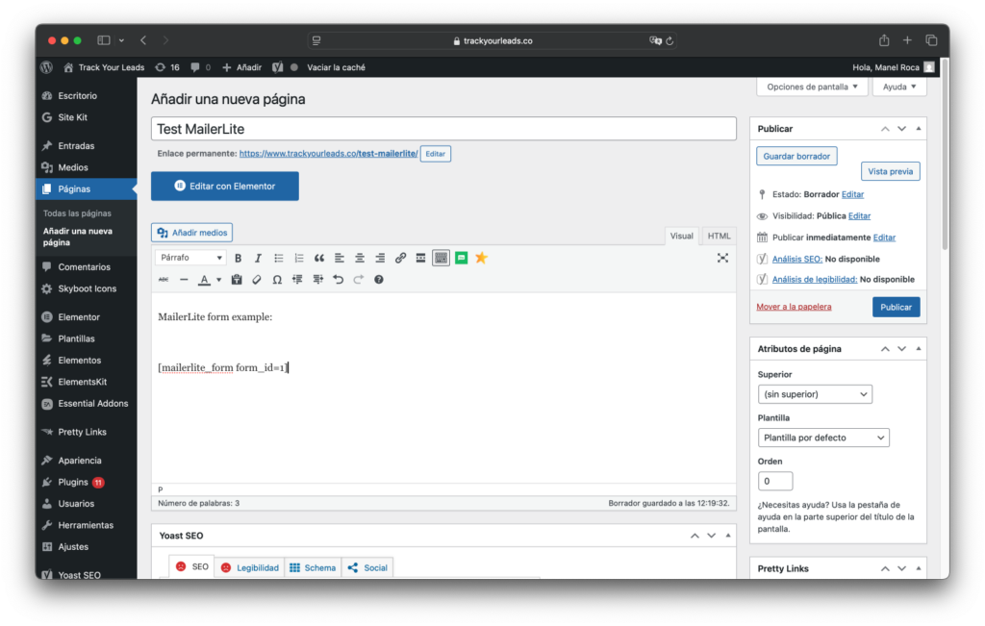Toggle bold formatting in editor toolbar
This screenshot has width=985, height=626.
point(239,258)
